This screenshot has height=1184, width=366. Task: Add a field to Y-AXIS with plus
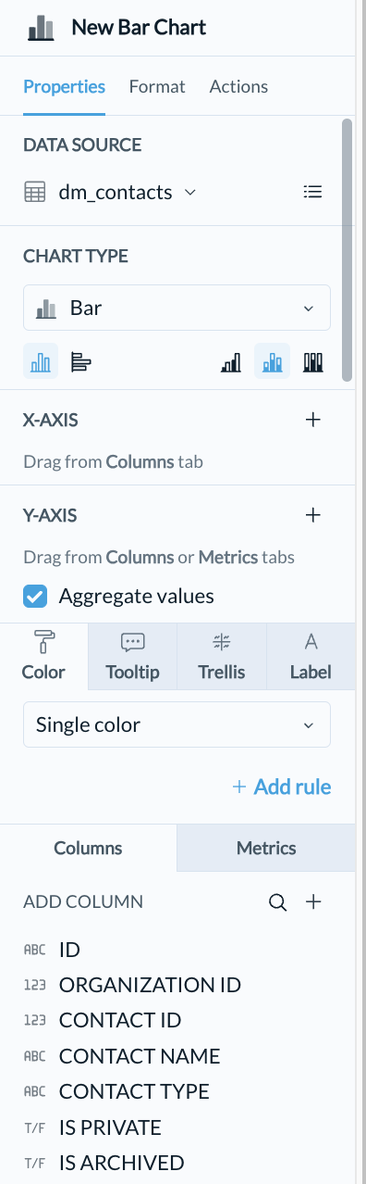pos(313,515)
